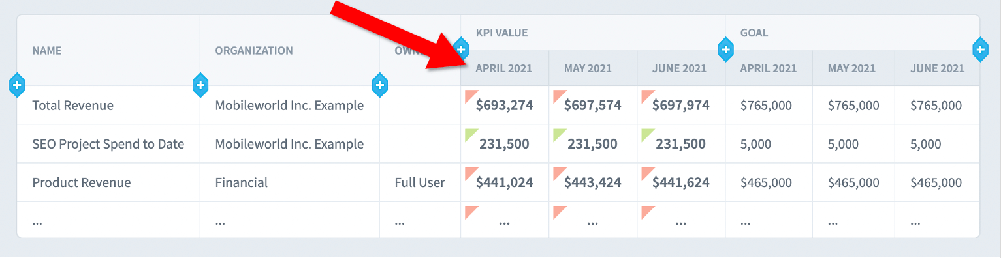Viewport: 1001px width, 258px height.
Task: Add column using plus icon after Name
Action: click(x=200, y=85)
